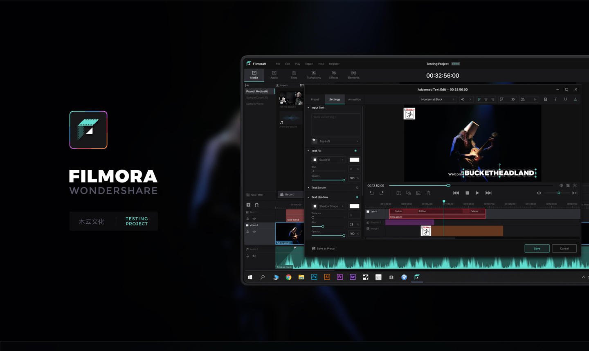The width and height of the screenshot is (589, 351).
Task: Click the Text Shadow Blur slider handle
Action: point(323,227)
